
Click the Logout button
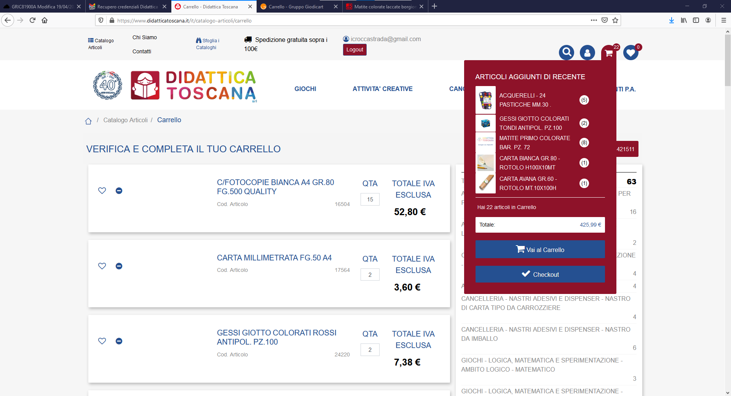(x=354, y=50)
